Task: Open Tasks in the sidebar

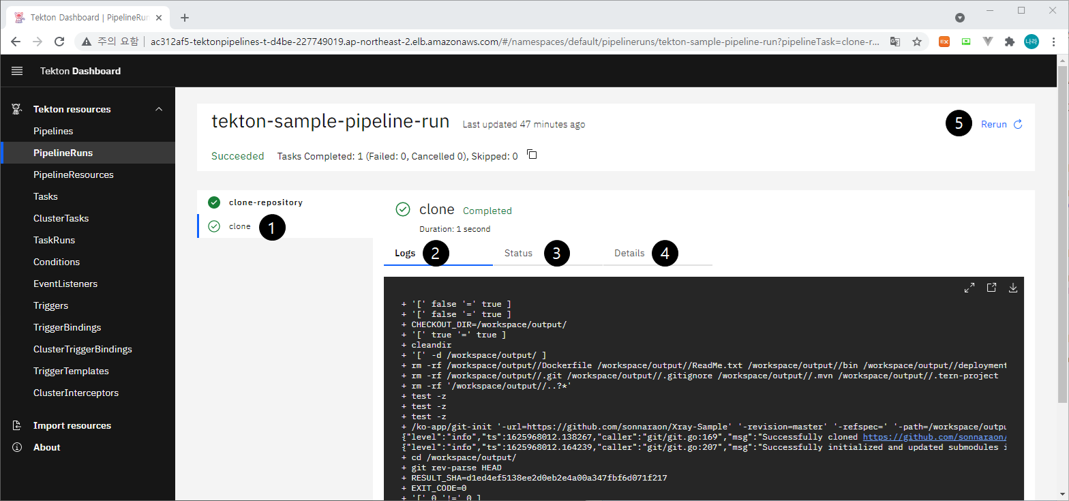Action: coord(87,196)
